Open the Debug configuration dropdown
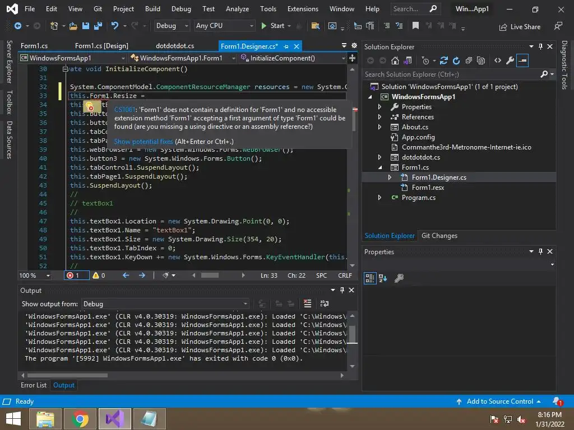This screenshot has height=430, width=574. coord(173,26)
